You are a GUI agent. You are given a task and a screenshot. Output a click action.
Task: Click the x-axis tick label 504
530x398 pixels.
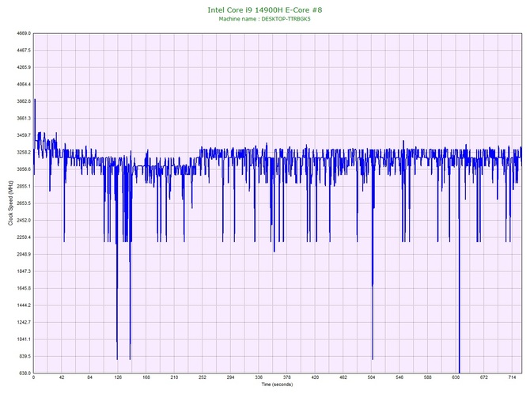[x=372, y=377]
